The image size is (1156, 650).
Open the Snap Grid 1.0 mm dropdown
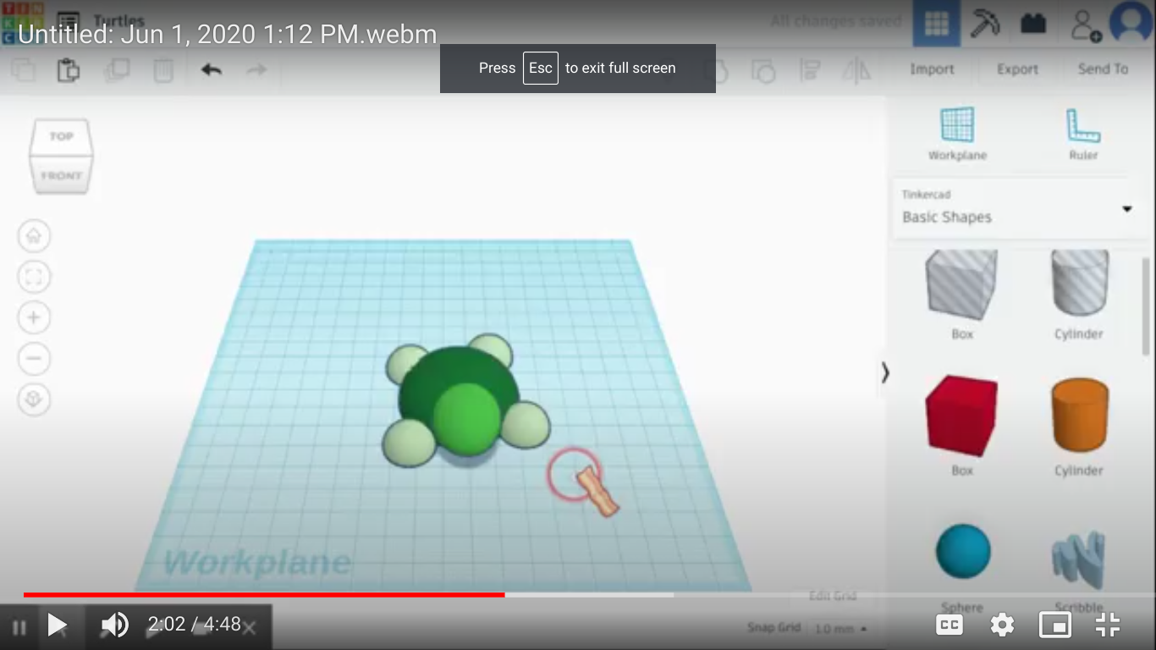click(x=840, y=629)
